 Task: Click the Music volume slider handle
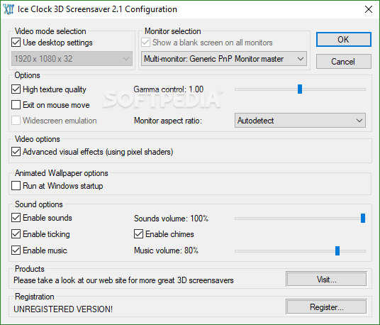pyautogui.click(x=337, y=250)
